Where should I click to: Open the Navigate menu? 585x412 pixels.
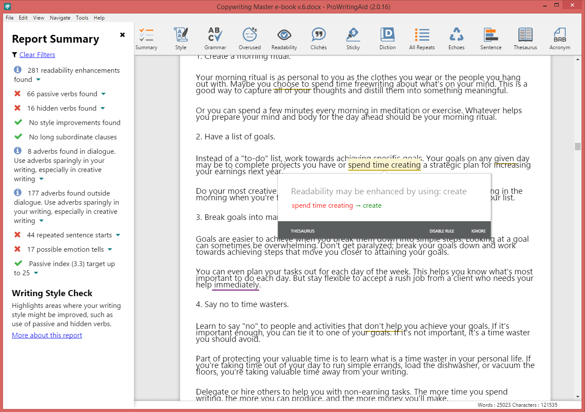pos(60,18)
